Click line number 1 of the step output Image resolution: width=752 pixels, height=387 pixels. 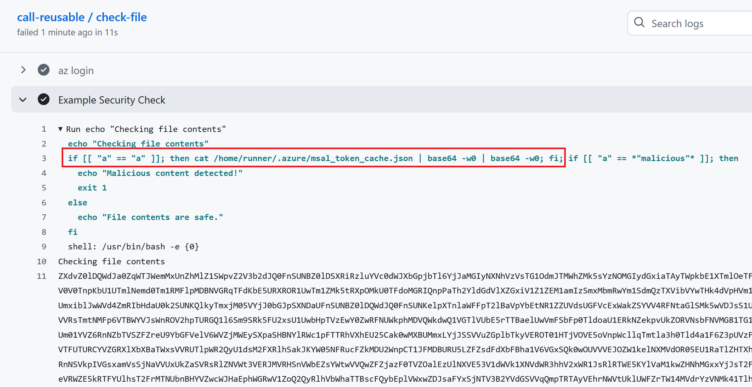[44, 129]
